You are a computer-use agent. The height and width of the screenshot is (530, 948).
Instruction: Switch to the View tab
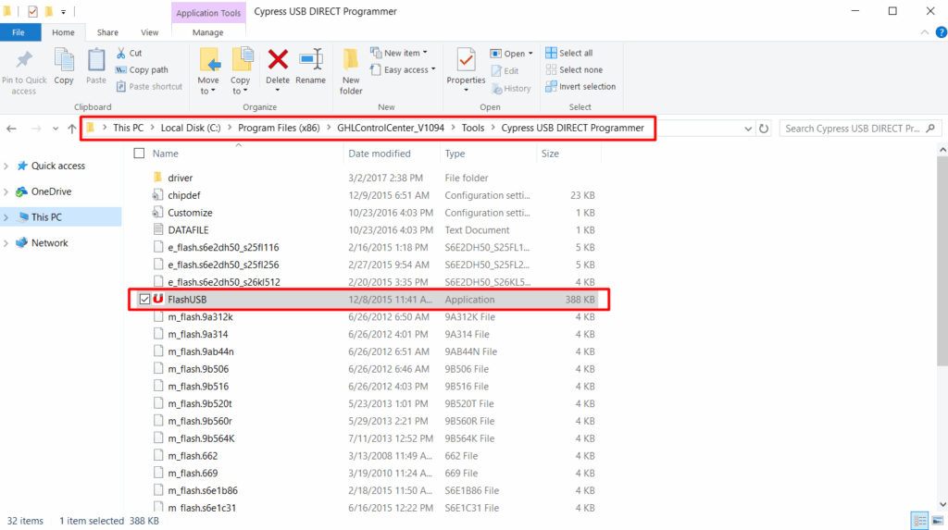click(x=149, y=32)
